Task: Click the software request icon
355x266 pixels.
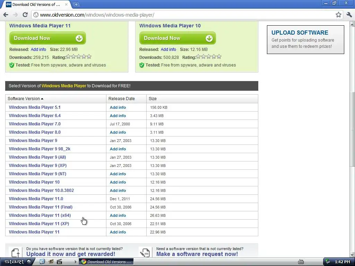Action: click(145, 252)
